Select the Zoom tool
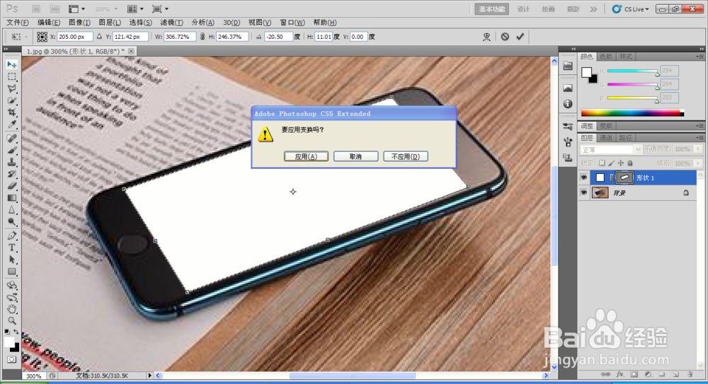This screenshot has width=708, height=384. pyautogui.click(x=12, y=321)
